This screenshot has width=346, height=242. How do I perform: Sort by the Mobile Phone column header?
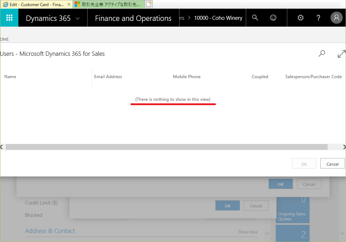click(x=187, y=77)
